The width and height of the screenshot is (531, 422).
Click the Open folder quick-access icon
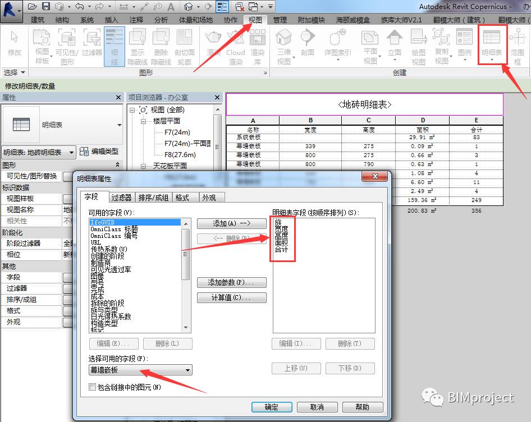tap(32, 6)
